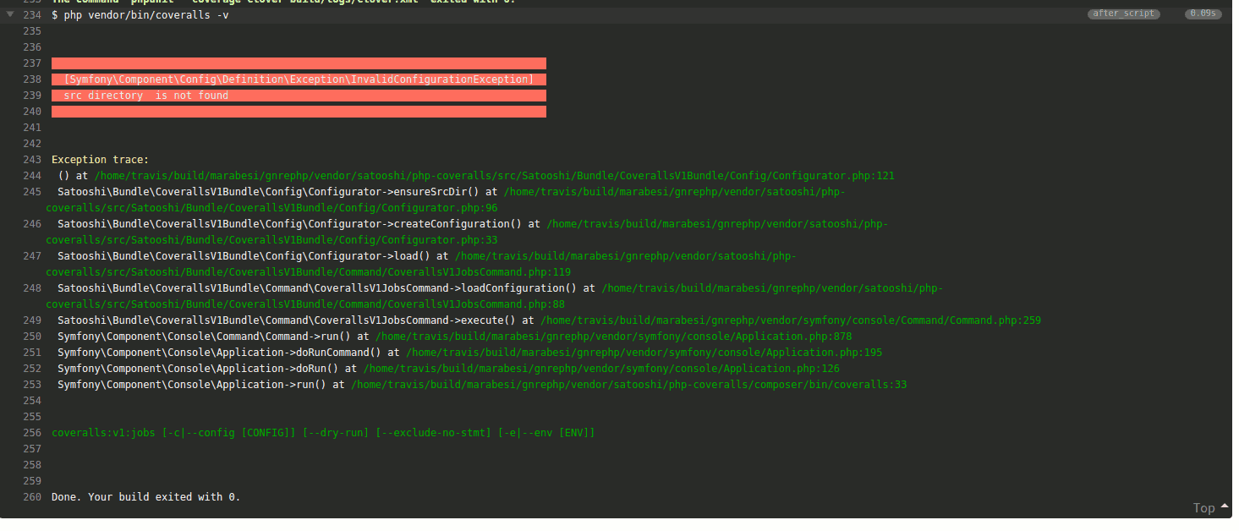
Task: Select line number 249
Action: (33, 320)
